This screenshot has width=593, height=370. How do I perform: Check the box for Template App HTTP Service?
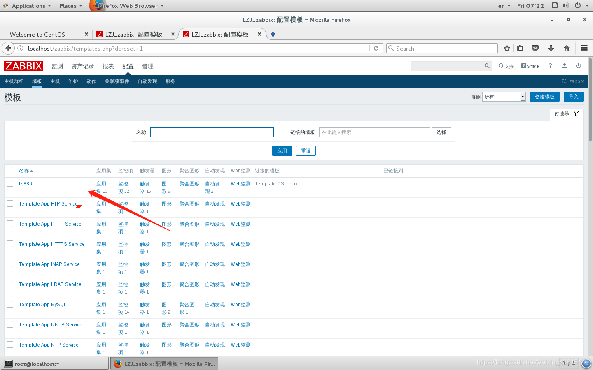tap(10, 224)
